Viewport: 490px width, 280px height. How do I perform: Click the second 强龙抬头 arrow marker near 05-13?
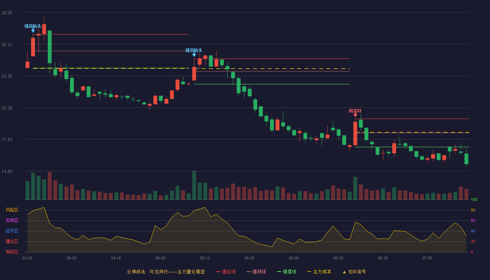click(194, 55)
